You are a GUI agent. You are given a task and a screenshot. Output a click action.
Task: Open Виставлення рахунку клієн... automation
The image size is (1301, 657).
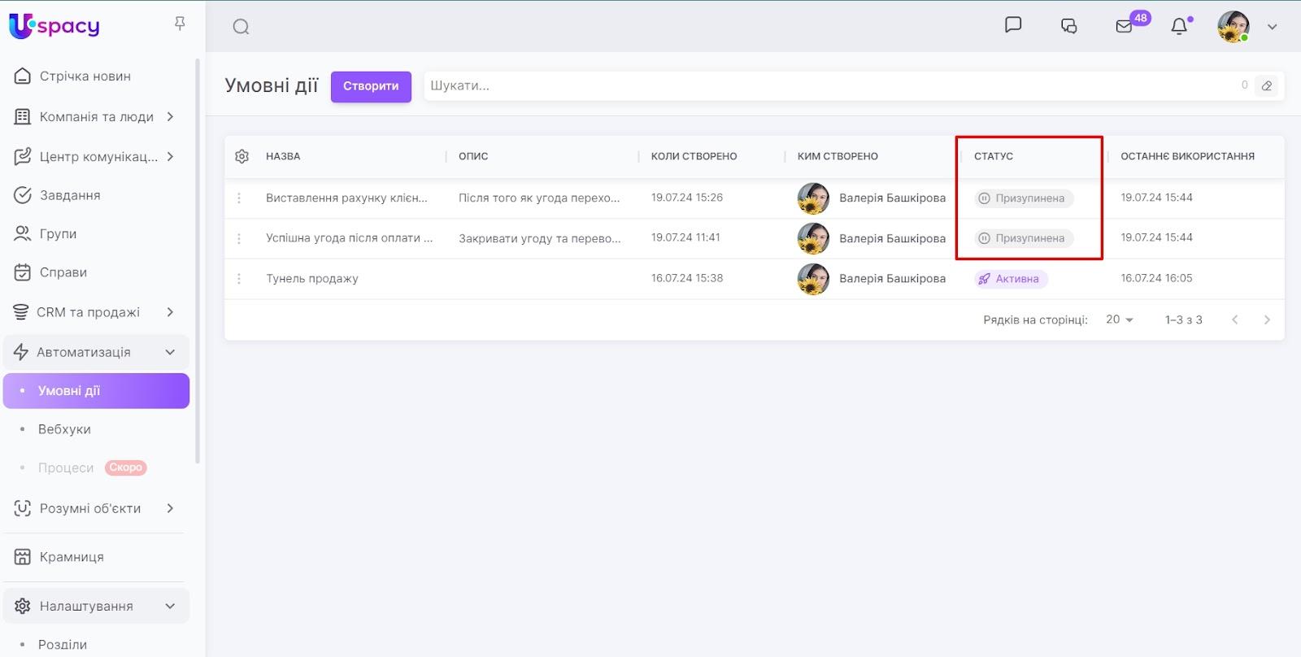(346, 198)
